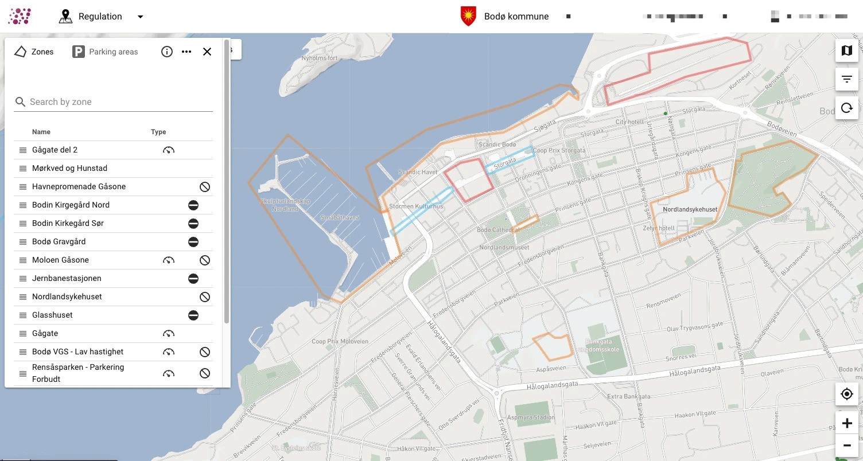Screen dimensions: 863x461
Task: Click the Search by zone field
Action: tap(113, 101)
